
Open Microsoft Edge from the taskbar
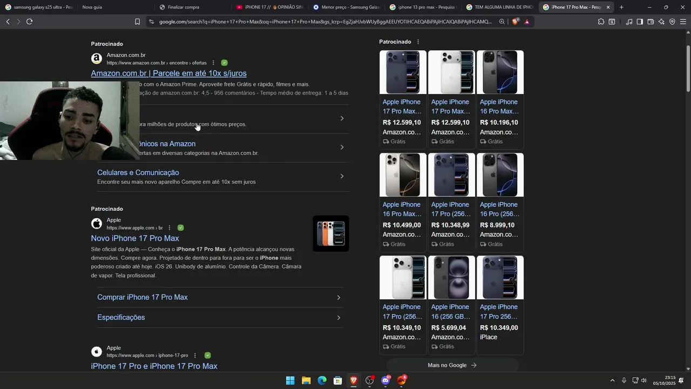[x=322, y=380]
